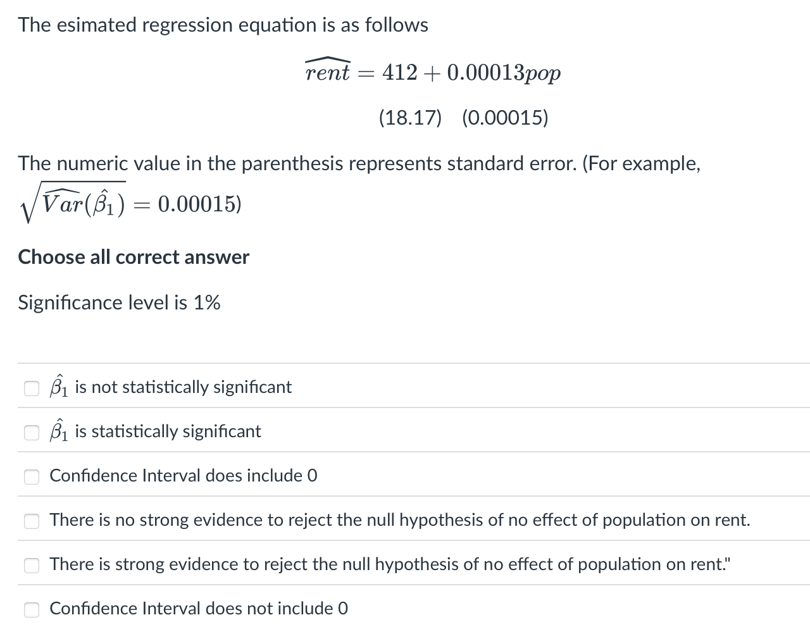Check the no strong evidence to reject option
Image resolution: width=810 pixels, height=634 pixels.
click(32, 521)
